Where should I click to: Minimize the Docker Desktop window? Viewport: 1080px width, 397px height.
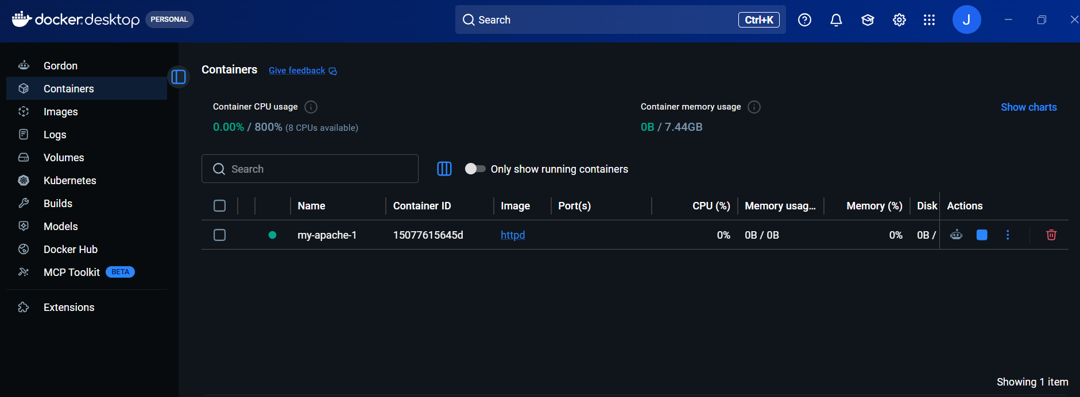pos(1008,20)
